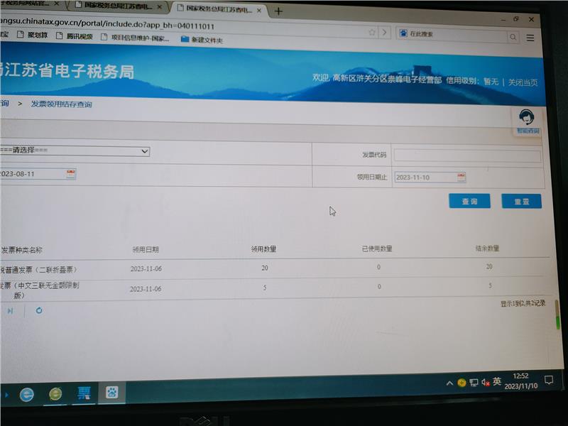Screen dimensions: 568x426
Task: Expand the ===请选择=== dropdown
Action: click(145, 151)
